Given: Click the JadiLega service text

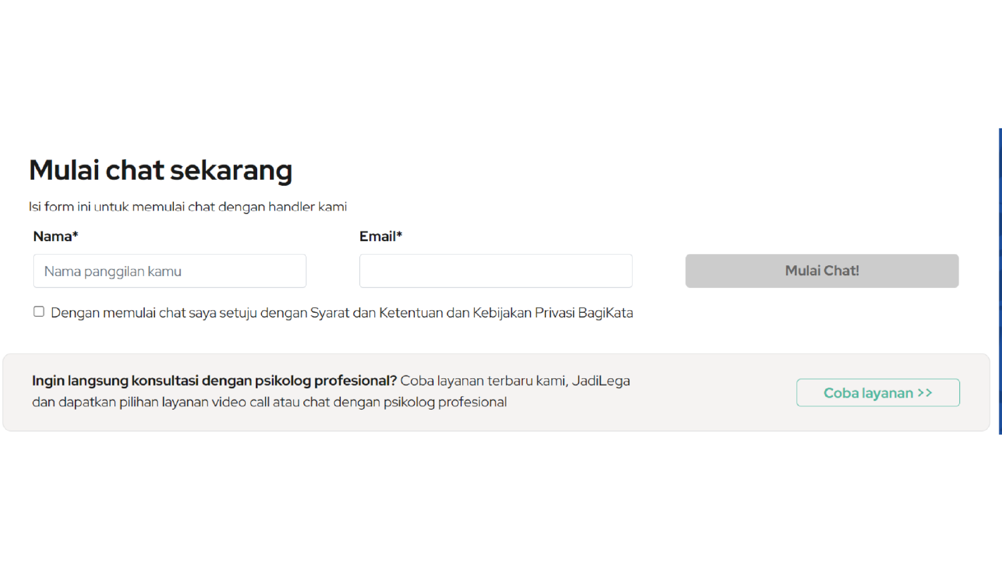Looking at the screenshot, I should [607, 380].
